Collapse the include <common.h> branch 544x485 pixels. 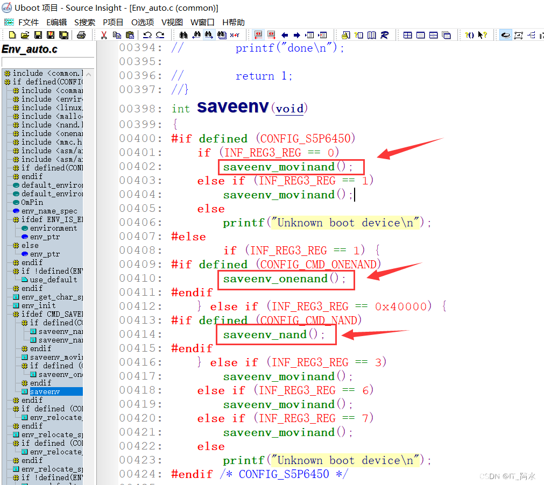(32, 73)
